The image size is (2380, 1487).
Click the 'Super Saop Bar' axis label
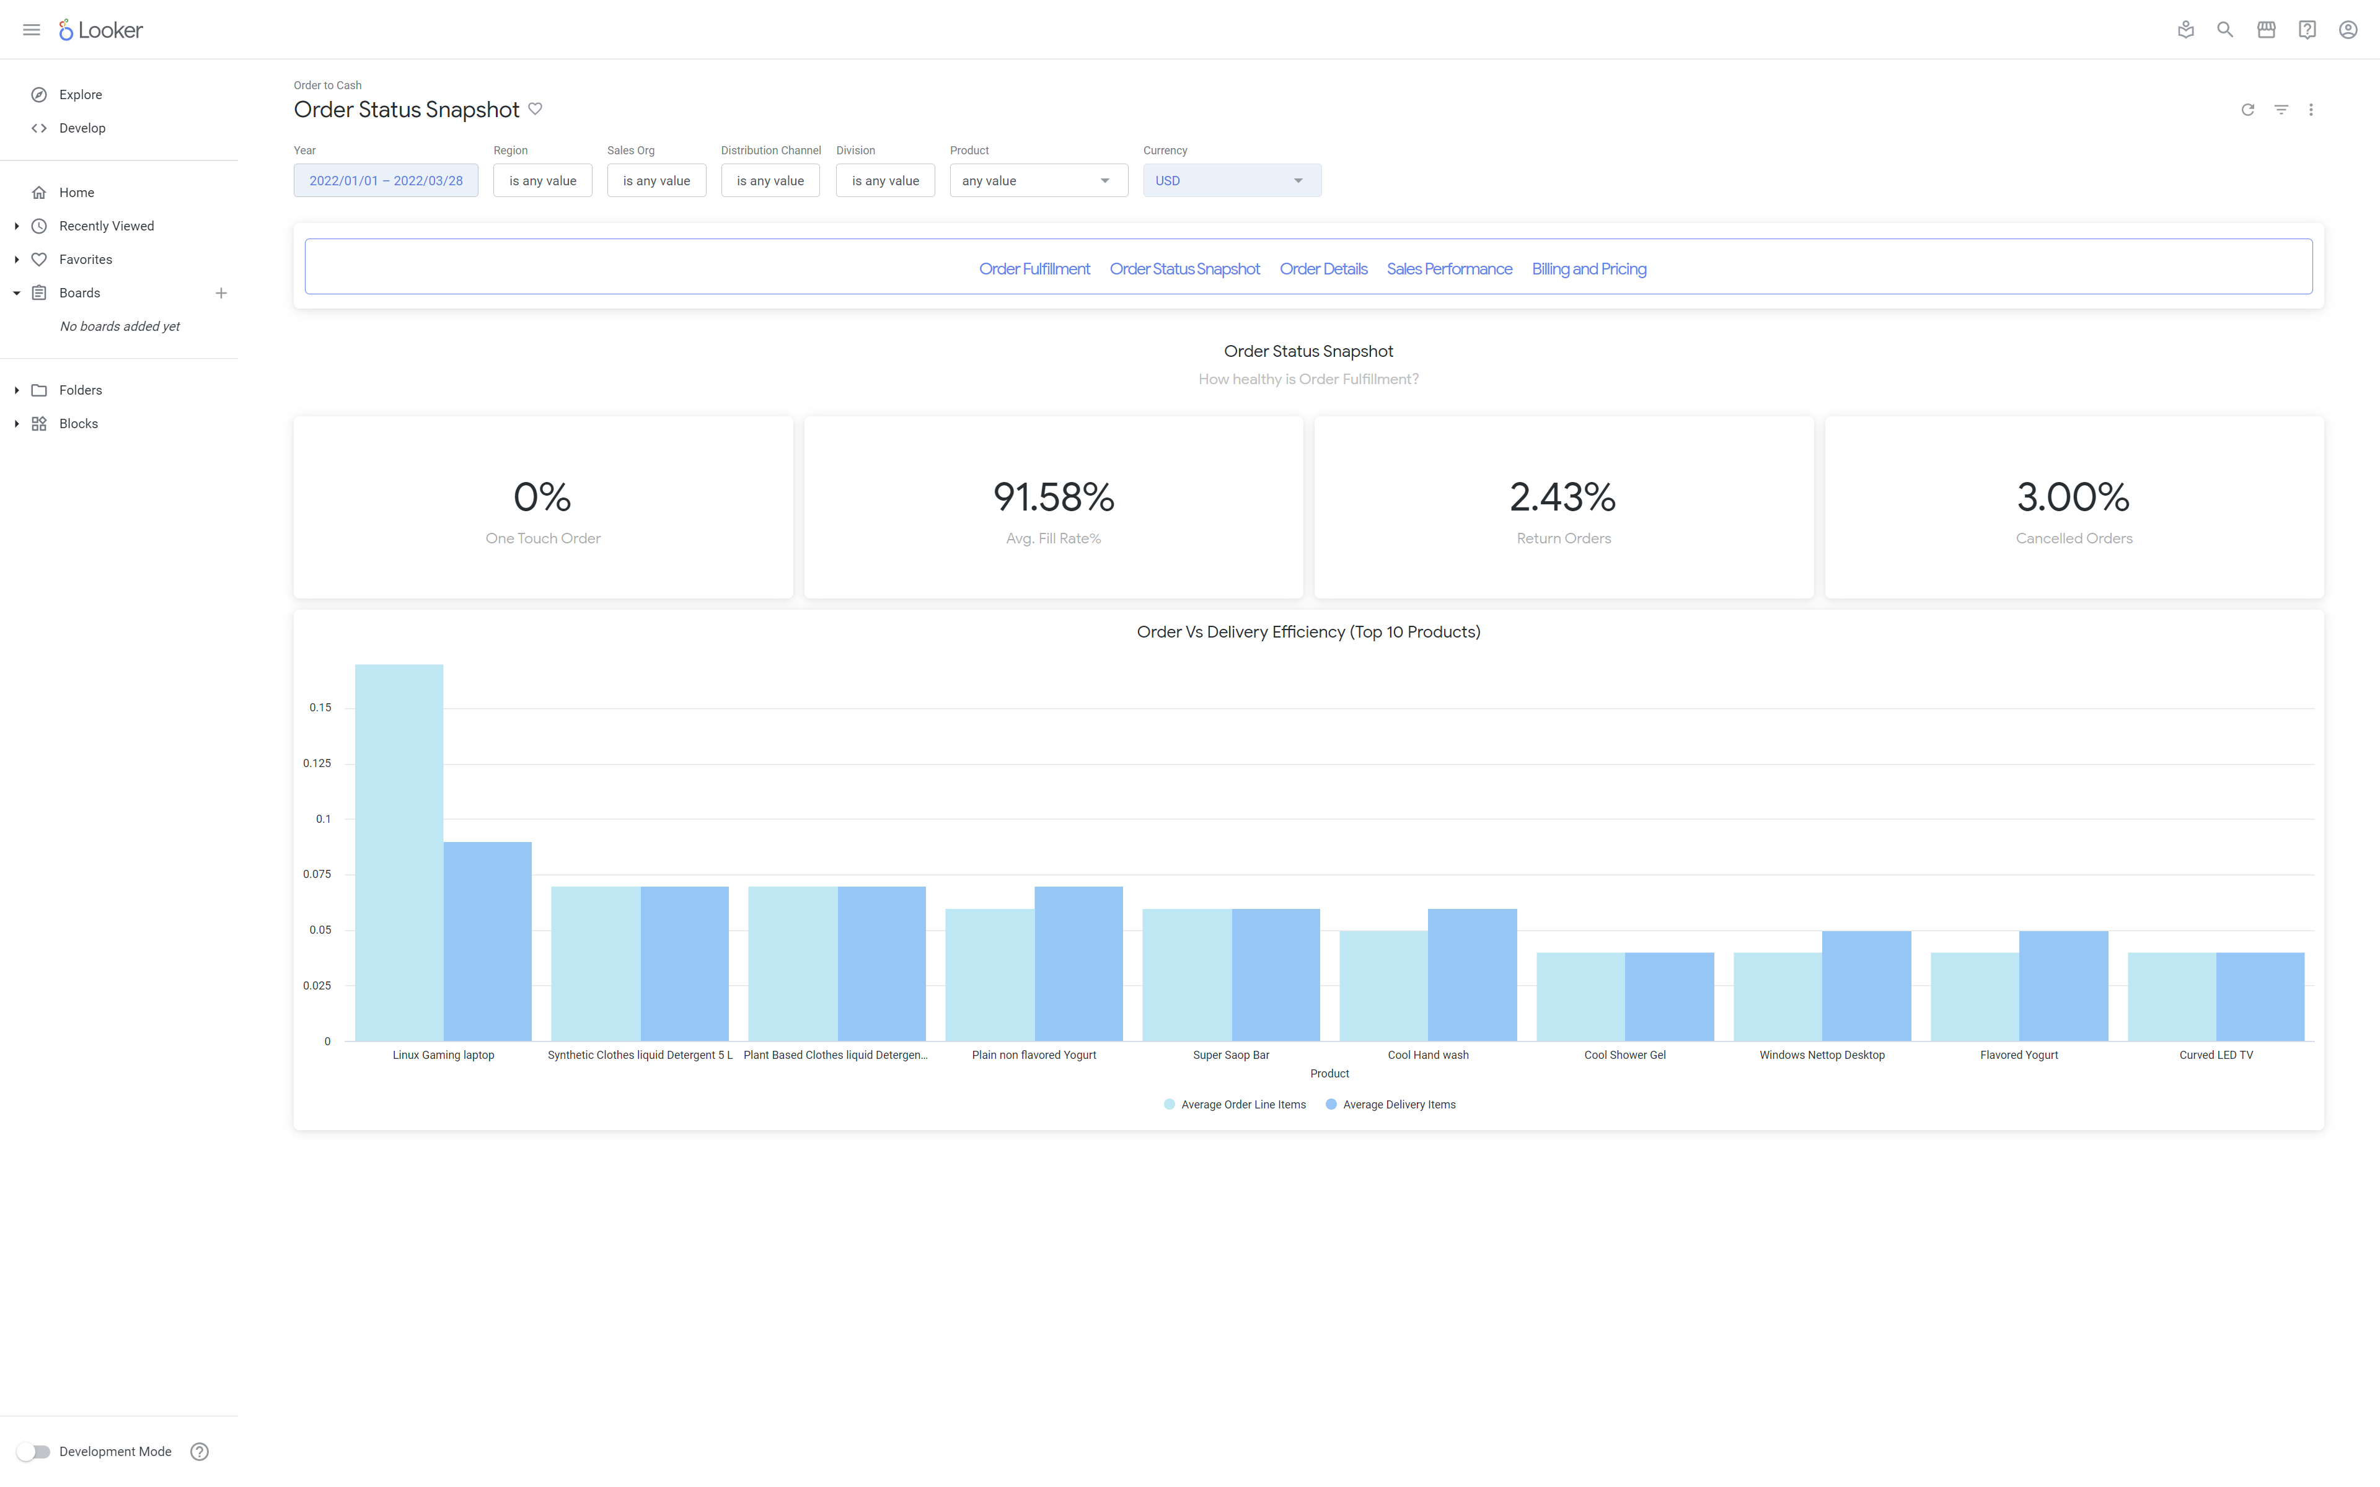1232,1055
